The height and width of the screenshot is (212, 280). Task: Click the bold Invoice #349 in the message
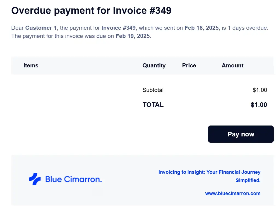coord(119,28)
